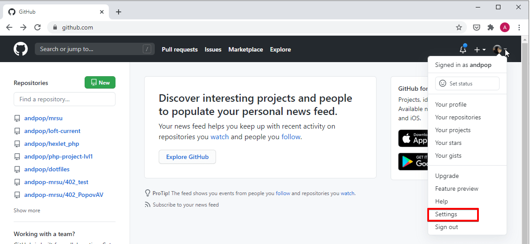This screenshot has width=530, height=244.
Task: Click the browser forward arrow
Action: click(x=23, y=27)
